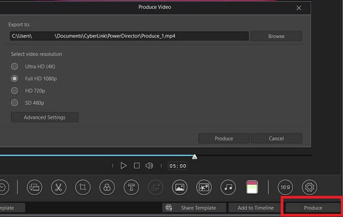Click the globe icon on Share Template
343x217 pixels.
(169, 207)
